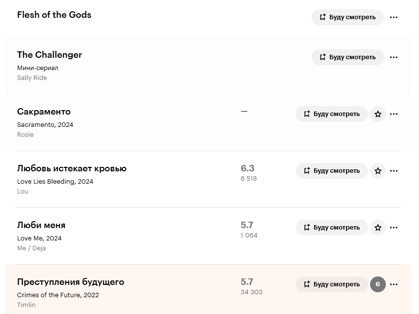
Task: Open more options for Любовь истекает кровью
Action: [x=394, y=171]
